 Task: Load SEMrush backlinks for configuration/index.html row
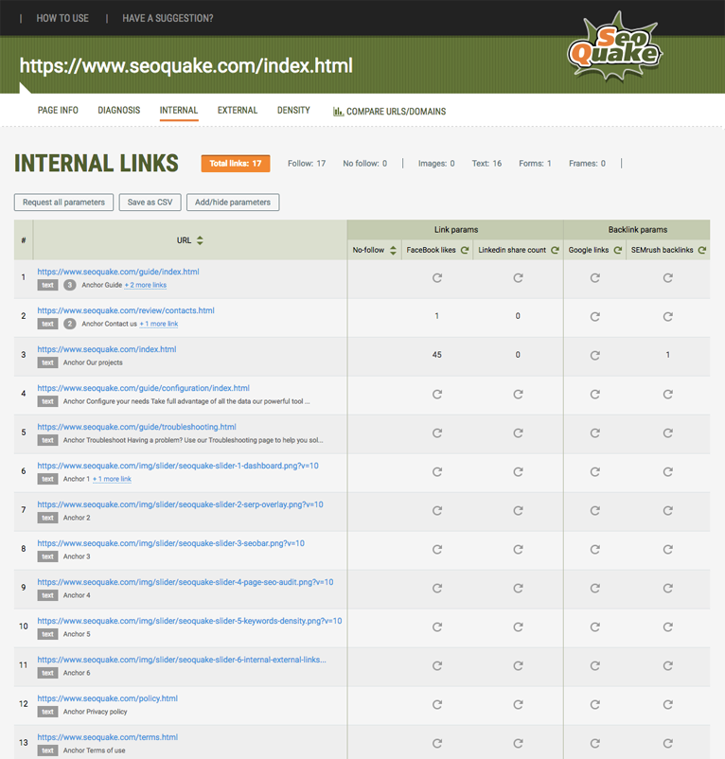tap(668, 394)
